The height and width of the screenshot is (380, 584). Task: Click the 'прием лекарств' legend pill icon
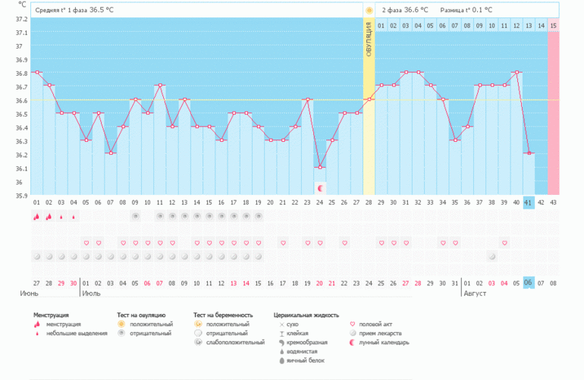point(353,333)
